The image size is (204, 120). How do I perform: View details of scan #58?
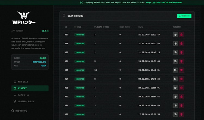(175, 44)
